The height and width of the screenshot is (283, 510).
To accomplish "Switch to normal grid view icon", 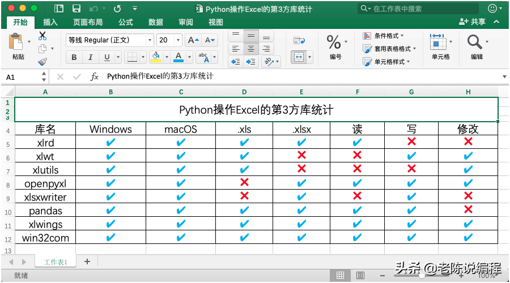I will 340,276.
